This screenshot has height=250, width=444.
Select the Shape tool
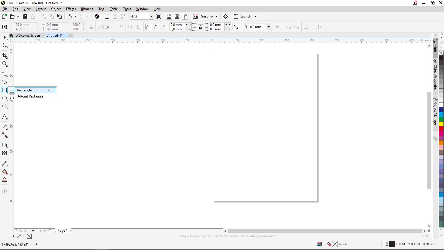(4, 46)
